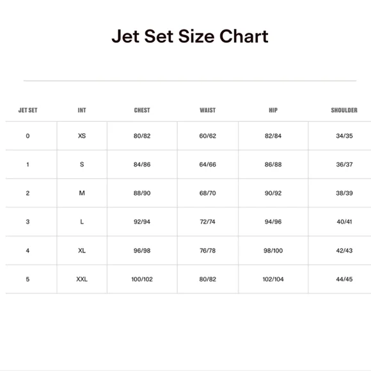This screenshot has width=371, height=371.
Task: Click the SHOULDER column header
Action: tap(344, 110)
